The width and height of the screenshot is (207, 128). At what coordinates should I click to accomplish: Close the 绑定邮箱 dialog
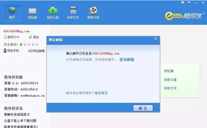coord(156,39)
